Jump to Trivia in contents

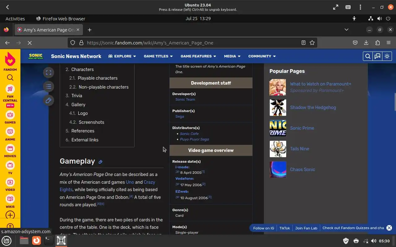pos(77,96)
